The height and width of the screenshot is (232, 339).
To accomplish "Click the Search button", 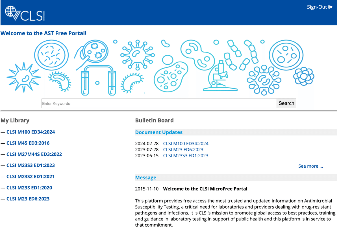I will point(286,103).
